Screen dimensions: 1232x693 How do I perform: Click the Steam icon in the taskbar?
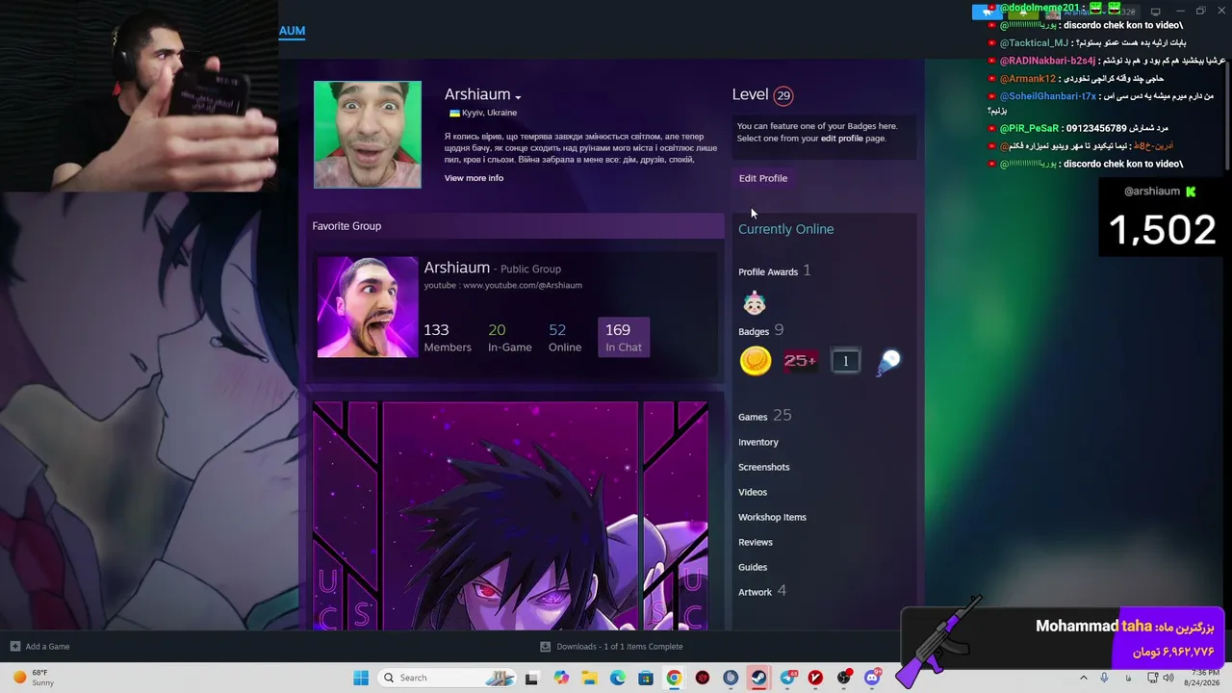click(x=758, y=678)
